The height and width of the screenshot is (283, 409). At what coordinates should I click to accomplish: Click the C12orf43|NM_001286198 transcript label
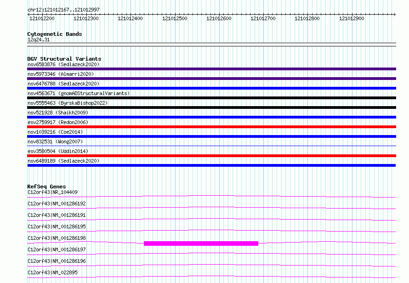click(x=57, y=238)
